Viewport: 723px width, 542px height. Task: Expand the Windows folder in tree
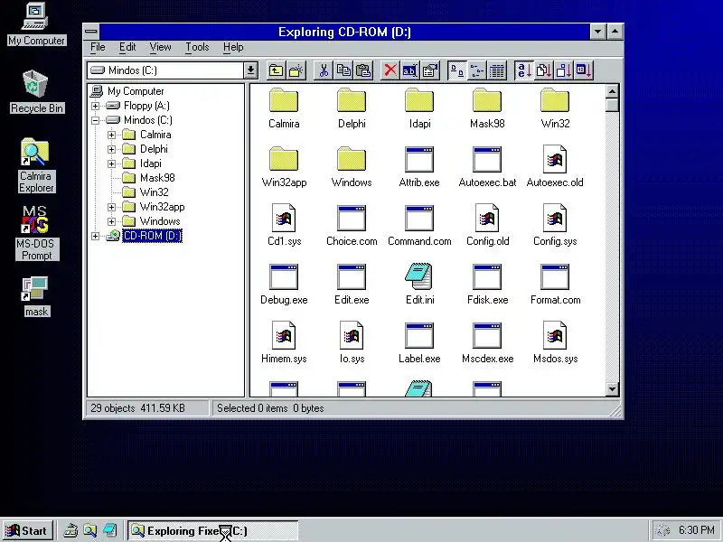(x=111, y=221)
